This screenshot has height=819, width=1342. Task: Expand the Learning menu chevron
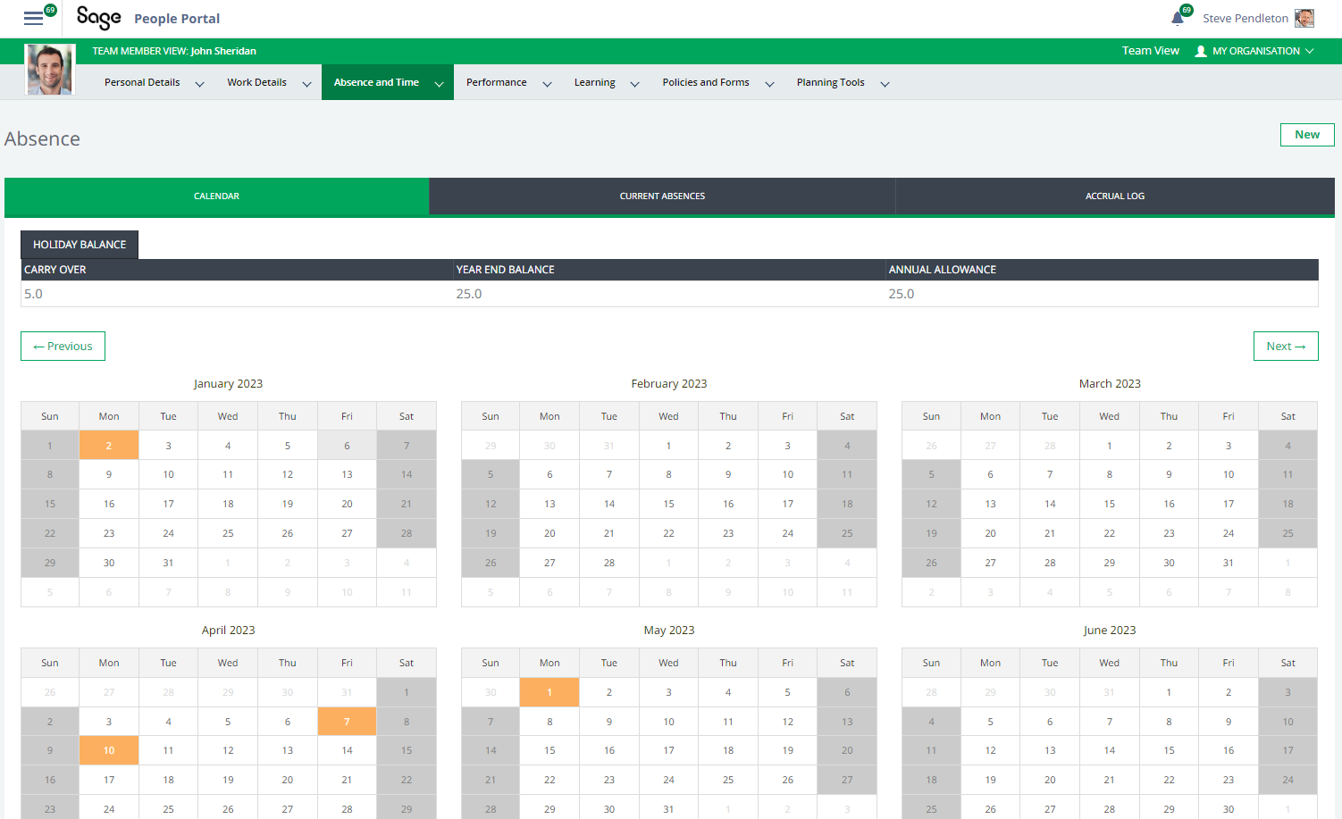coord(634,84)
